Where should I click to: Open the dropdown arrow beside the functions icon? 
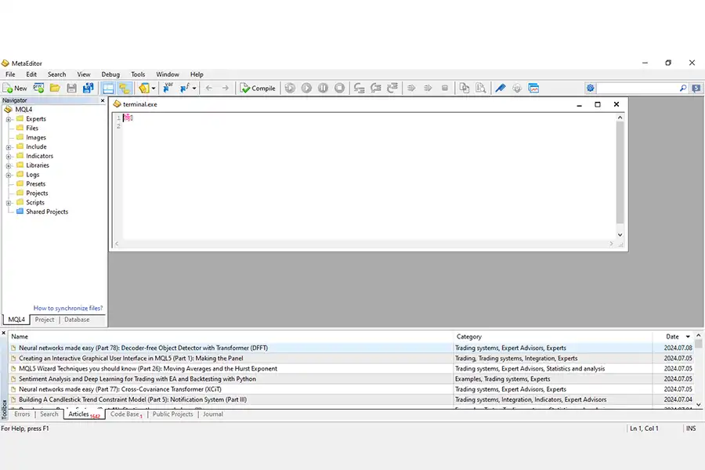(x=194, y=89)
